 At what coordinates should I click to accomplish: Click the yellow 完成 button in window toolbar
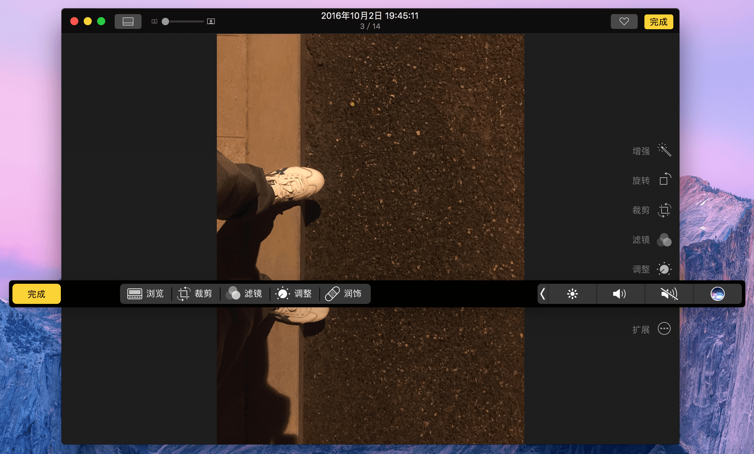click(659, 22)
